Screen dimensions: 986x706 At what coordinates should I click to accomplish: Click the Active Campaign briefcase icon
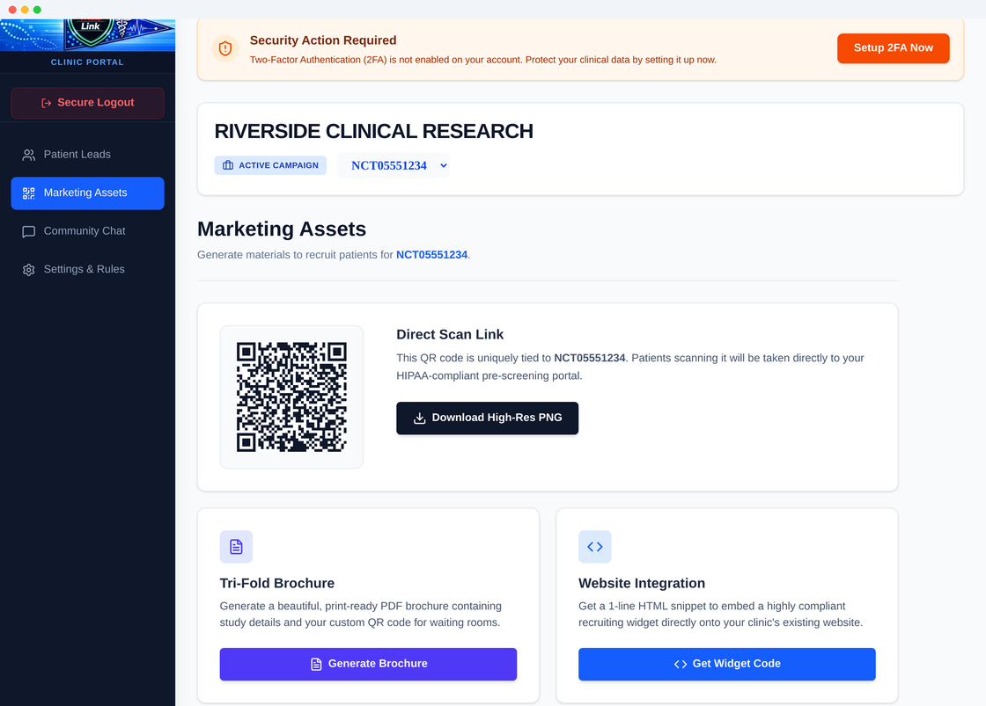point(228,165)
